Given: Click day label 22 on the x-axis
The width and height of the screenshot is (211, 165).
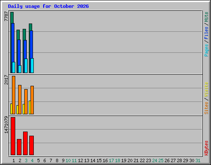Looking at the screenshot, I should (142, 160).
